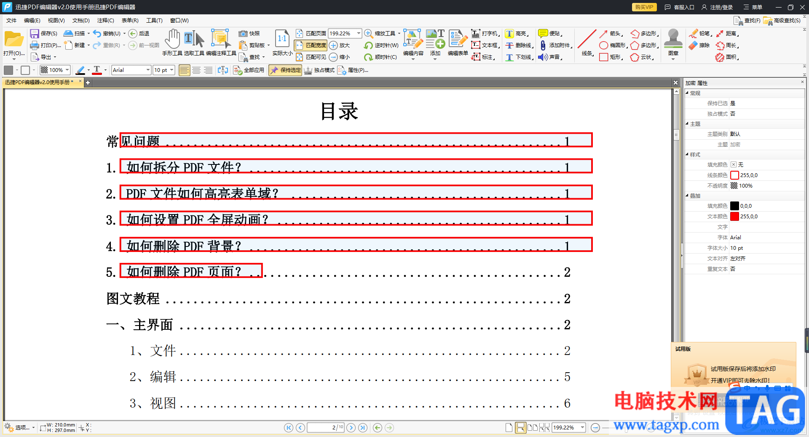Image resolution: width=809 pixels, height=437 pixels.
Task: Rotate clockwise using 顺时针 icon
Action: 369,57
